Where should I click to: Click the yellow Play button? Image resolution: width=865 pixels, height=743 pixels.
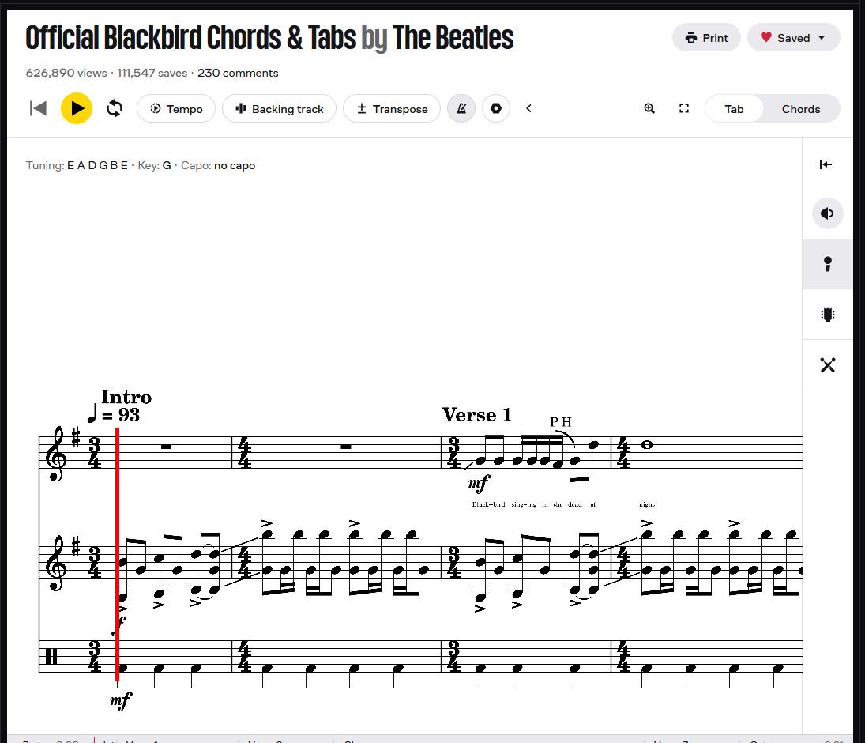pos(76,108)
